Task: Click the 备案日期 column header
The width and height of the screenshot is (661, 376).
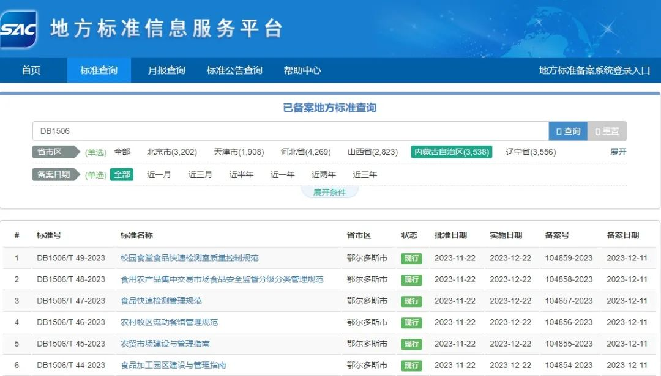Action: (x=622, y=235)
